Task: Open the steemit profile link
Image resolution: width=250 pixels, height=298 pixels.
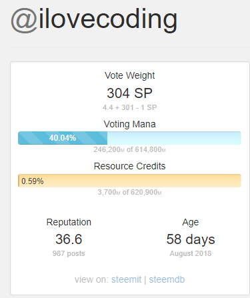Action: click(126, 279)
